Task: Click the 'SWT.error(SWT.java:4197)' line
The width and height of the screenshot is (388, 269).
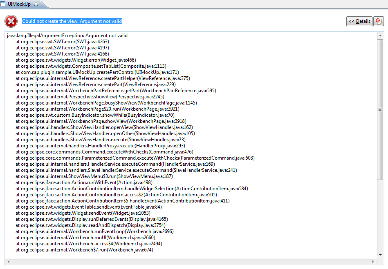Action: [63, 48]
